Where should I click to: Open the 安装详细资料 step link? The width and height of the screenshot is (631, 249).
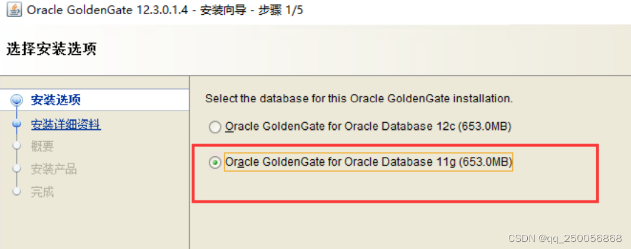tap(65, 125)
